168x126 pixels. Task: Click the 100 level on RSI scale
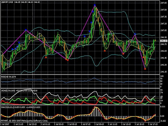click(162, 76)
